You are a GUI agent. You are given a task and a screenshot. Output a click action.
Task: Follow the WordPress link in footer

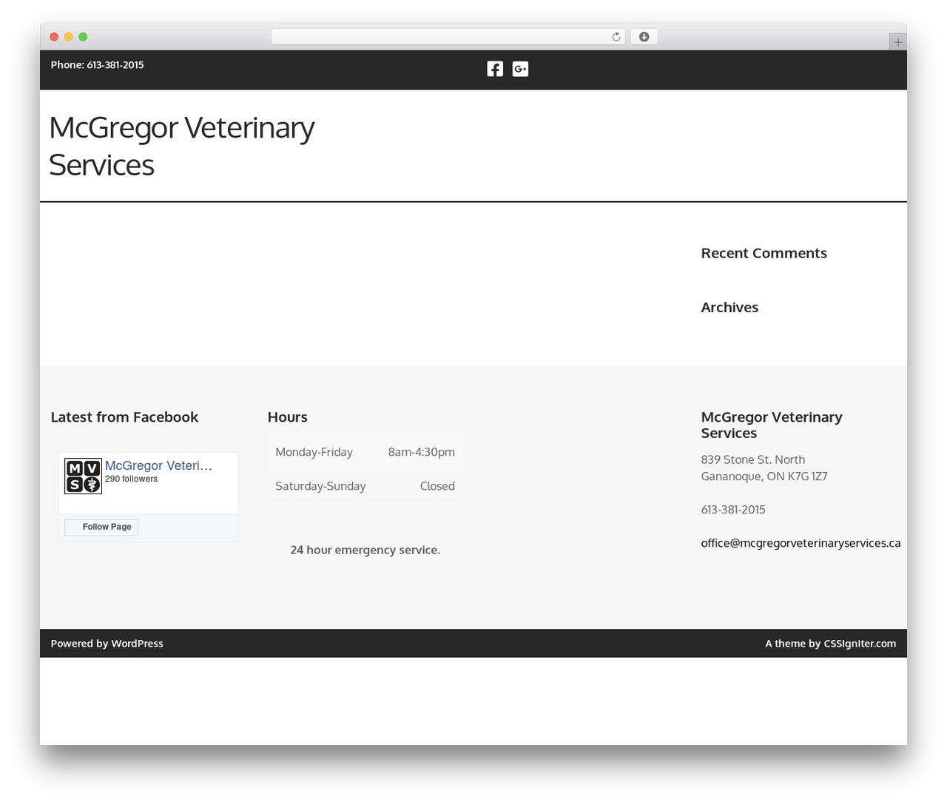(137, 644)
